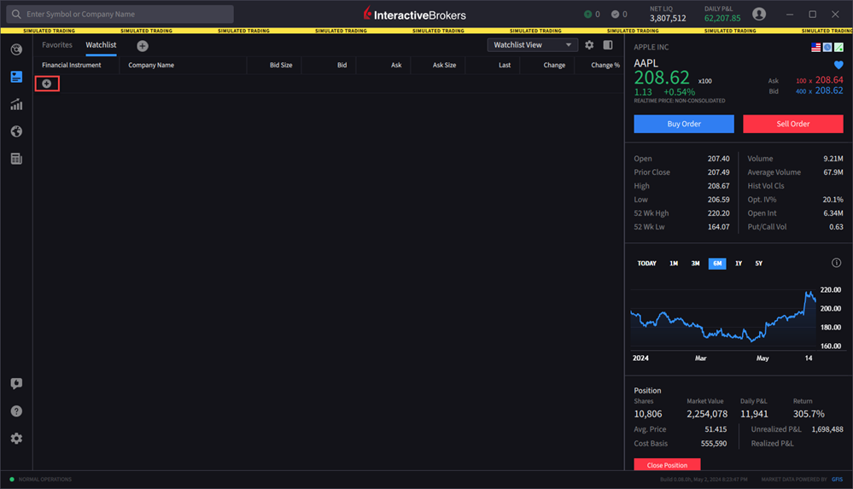This screenshot has height=489, width=853.
Task: Click the Close Position button
Action: (x=667, y=465)
